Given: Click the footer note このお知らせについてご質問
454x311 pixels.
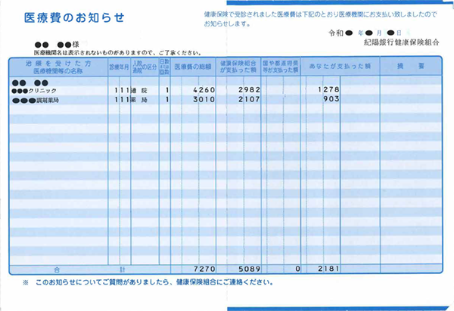Looking at the screenshot, I should coord(154,282).
